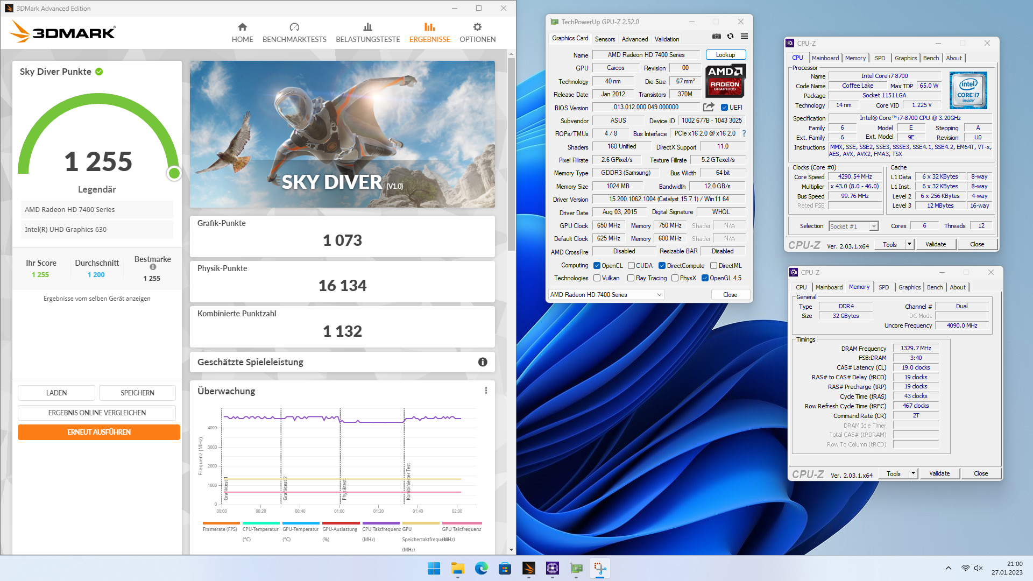Toggle the Vulkan checkbox
1033x581 pixels.
(x=597, y=278)
